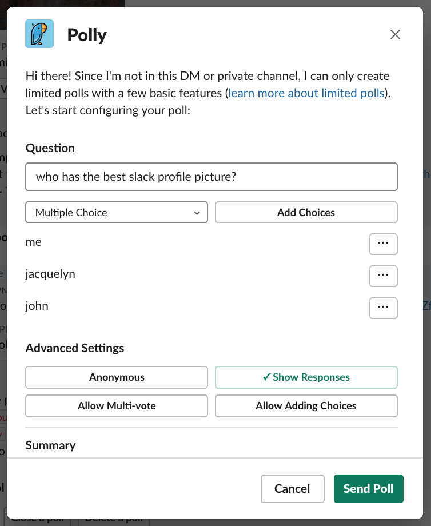
Task: Open options menu for choice 'me'
Action: 384,244
